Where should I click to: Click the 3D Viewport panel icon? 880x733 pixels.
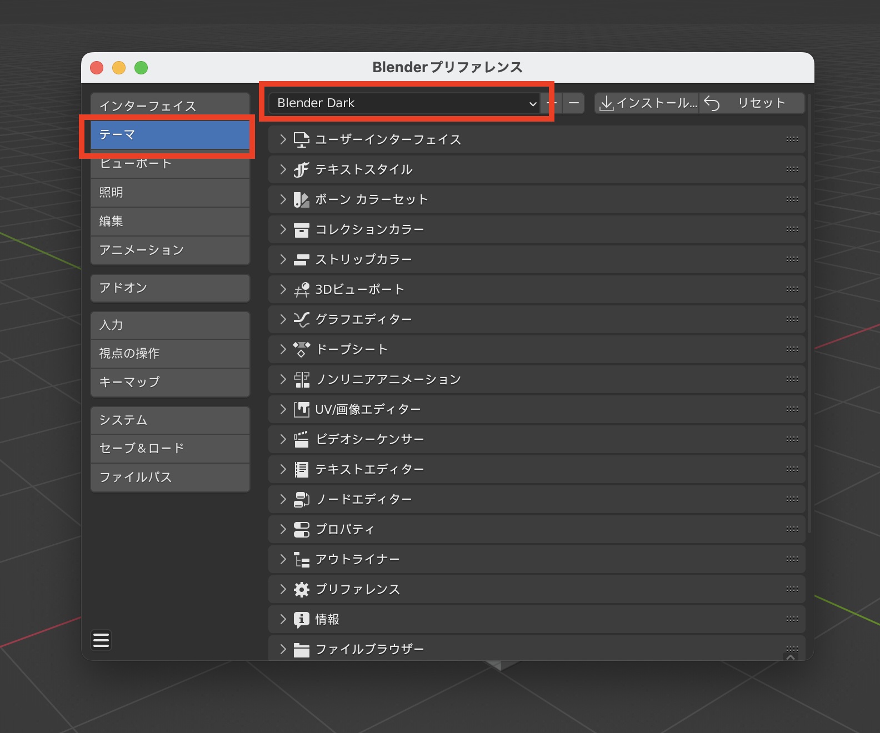coord(301,290)
